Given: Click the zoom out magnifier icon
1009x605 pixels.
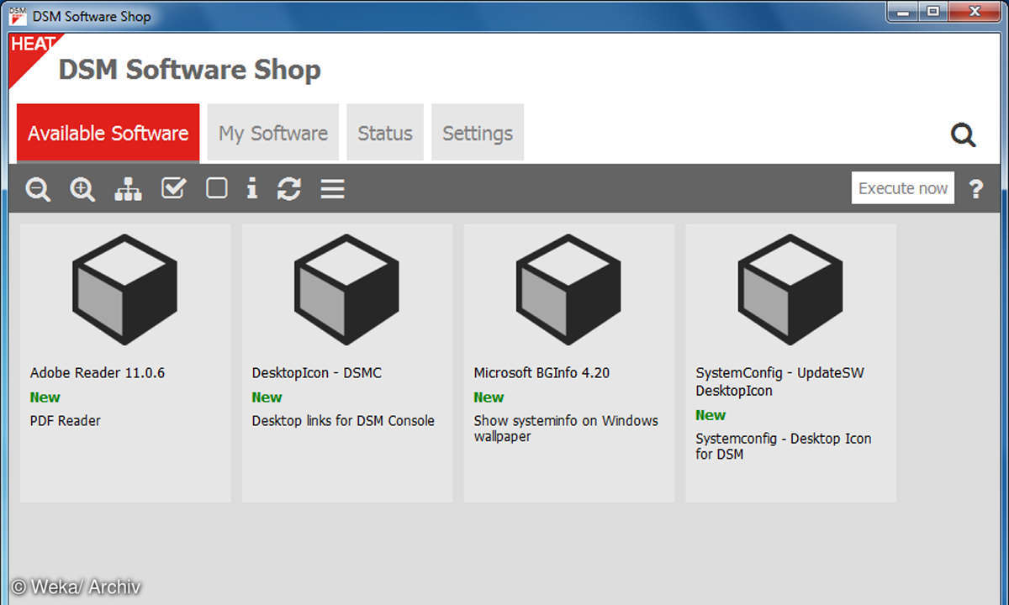Looking at the screenshot, I should click(x=38, y=189).
